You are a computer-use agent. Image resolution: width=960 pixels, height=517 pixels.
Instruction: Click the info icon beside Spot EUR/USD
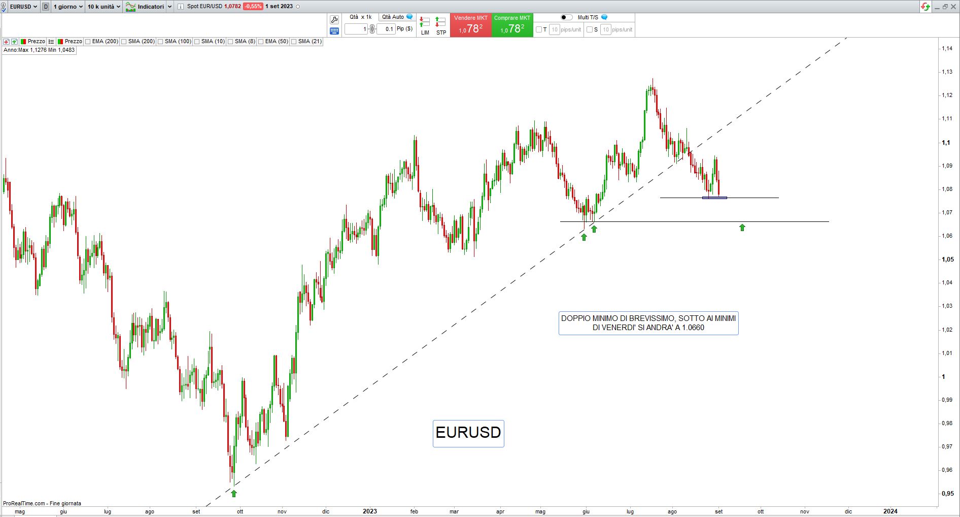(x=180, y=7)
